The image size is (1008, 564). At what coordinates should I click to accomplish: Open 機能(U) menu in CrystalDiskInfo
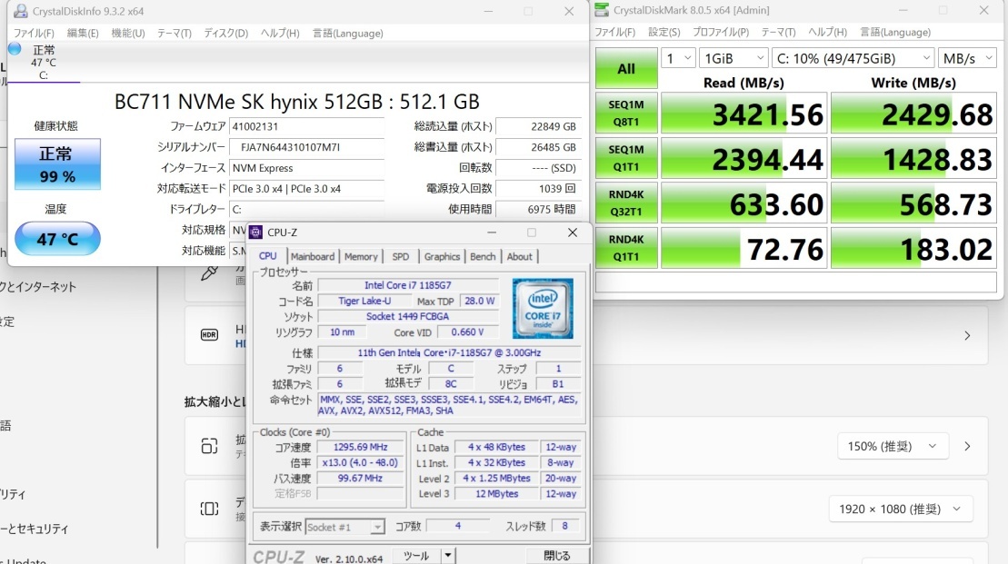[x=127, y=34]
